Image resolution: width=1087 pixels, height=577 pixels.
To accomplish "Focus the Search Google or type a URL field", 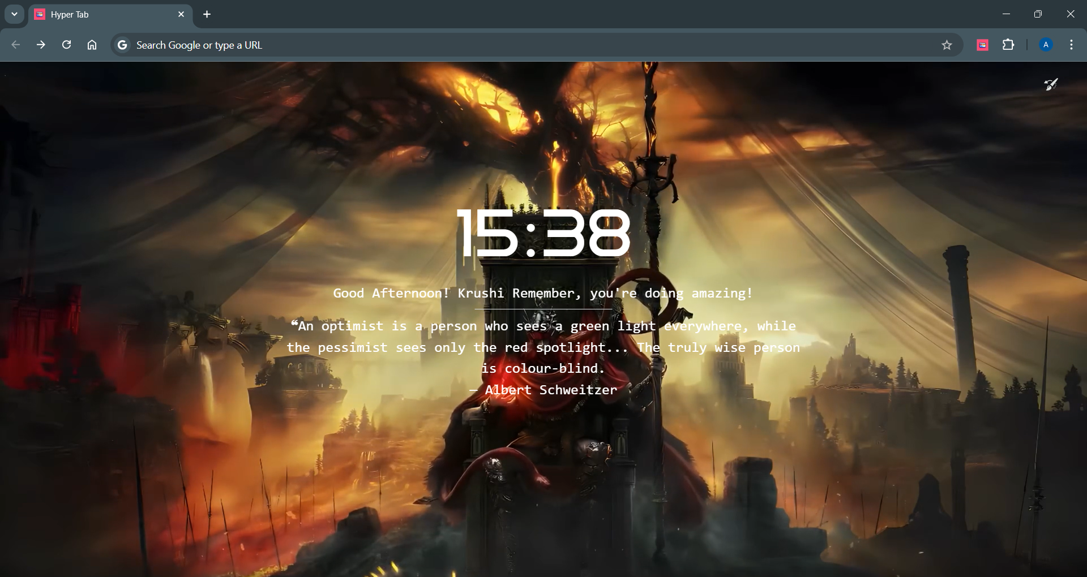I will tap(537, 45).
